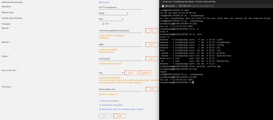Viewport: 273px width, 120px height.
Task: Click the chevron icon beside Show docker allocations
Action: pos(100,105)
